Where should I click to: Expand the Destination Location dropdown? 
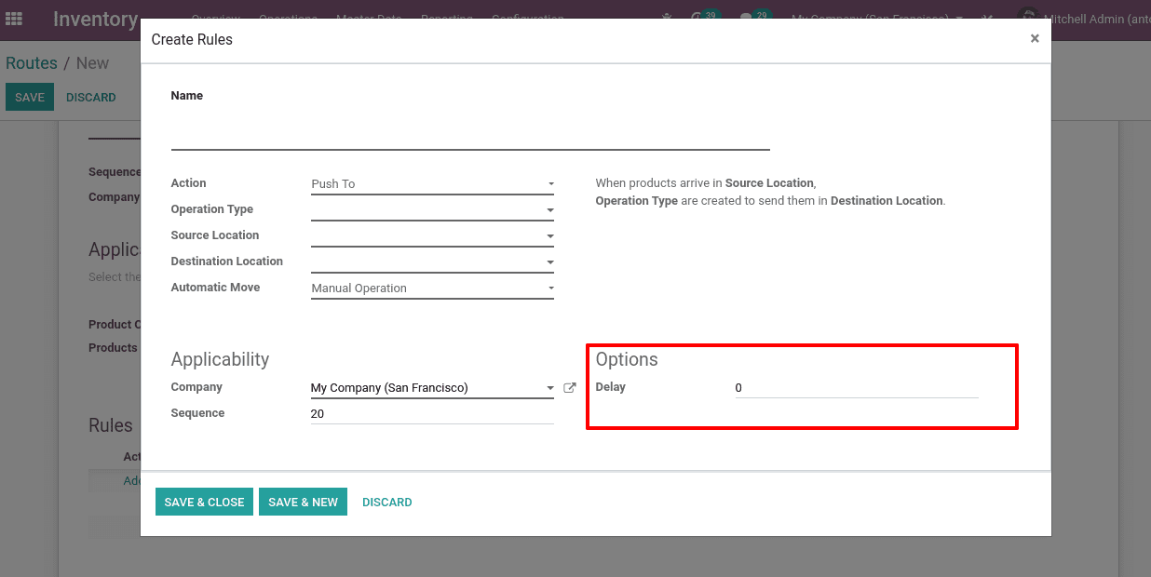(x=432, y=262)
